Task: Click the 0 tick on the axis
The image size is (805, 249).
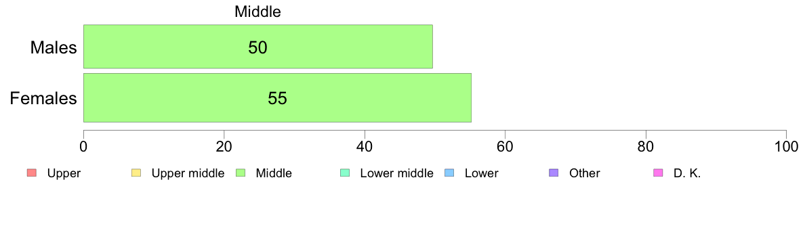Action: pos(83,146)
